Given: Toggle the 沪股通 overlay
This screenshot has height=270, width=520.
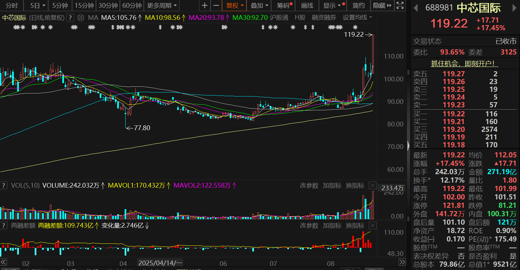Looking at the screenshot, I should point(279,17).
